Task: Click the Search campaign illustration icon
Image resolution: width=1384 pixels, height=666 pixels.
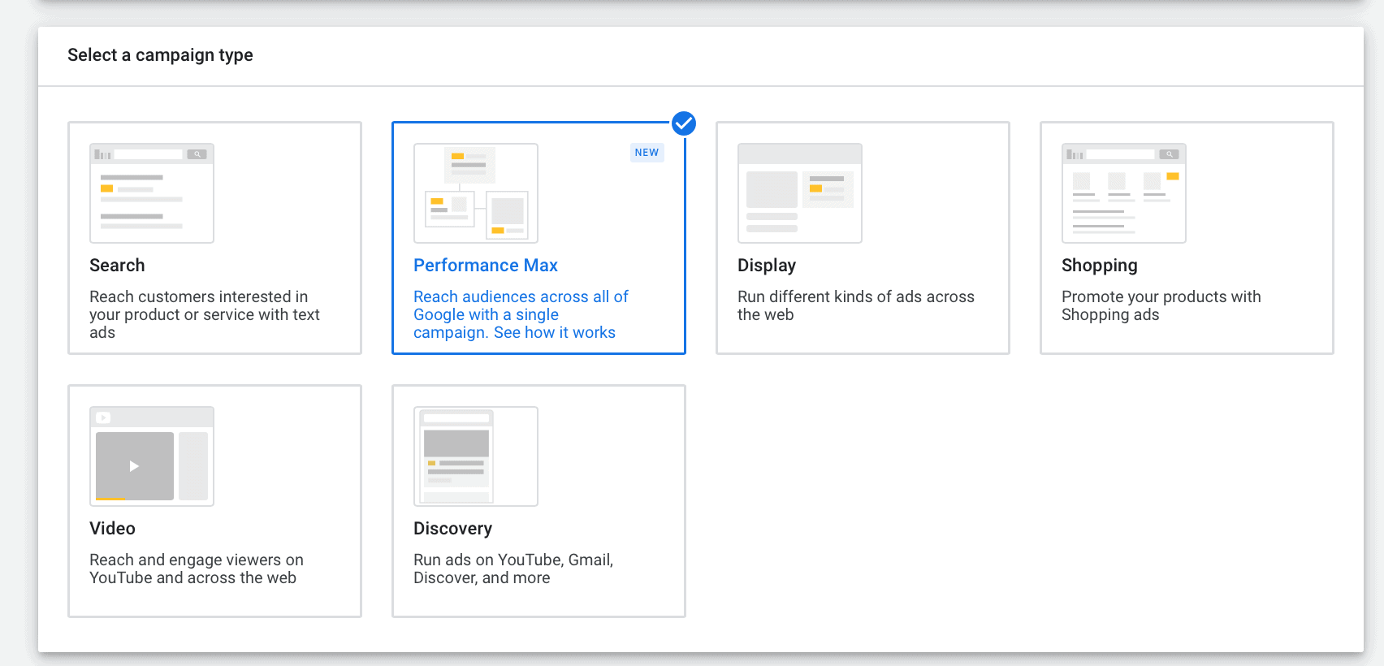Action: click(152, 193)
